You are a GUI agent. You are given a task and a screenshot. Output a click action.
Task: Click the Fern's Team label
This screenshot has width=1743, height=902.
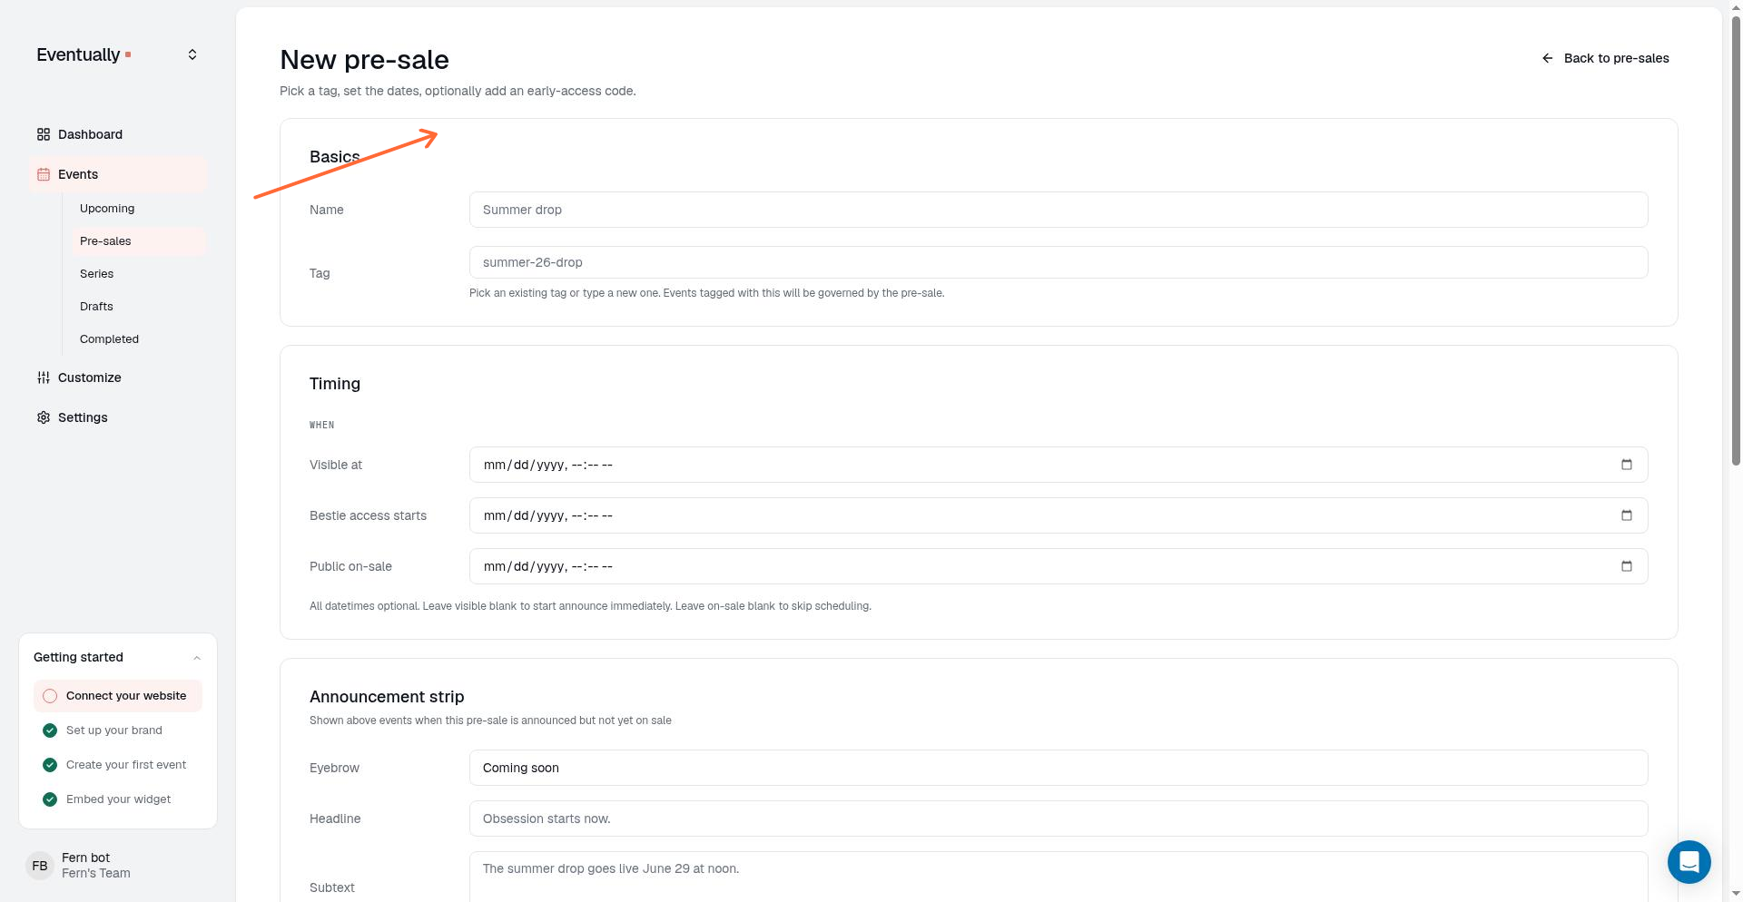click(x=96, y=873)
